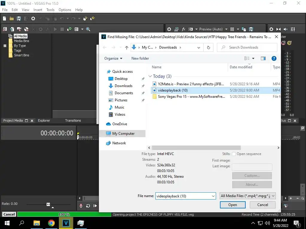Click the Save project floppy icon
The height and width of the screenshot is (229, 306).
click(19, 18)
